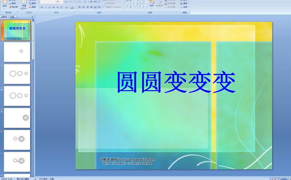This screenshot has width=291, height=180.
Task: Open Columns dropdown in paragraph group
Action: [100, 7]
